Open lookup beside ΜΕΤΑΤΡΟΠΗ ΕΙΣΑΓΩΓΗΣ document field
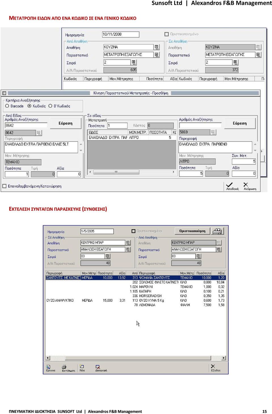The image size is (272, 414). [x=258, y=55]
